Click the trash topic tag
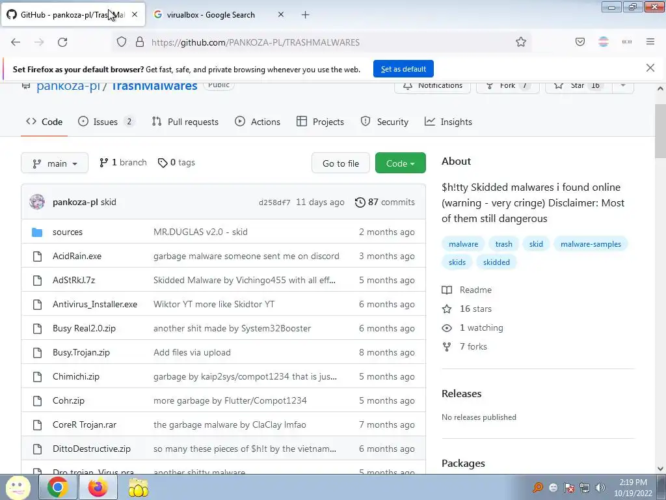The image size is (666, 500). [x=504, y=244]
